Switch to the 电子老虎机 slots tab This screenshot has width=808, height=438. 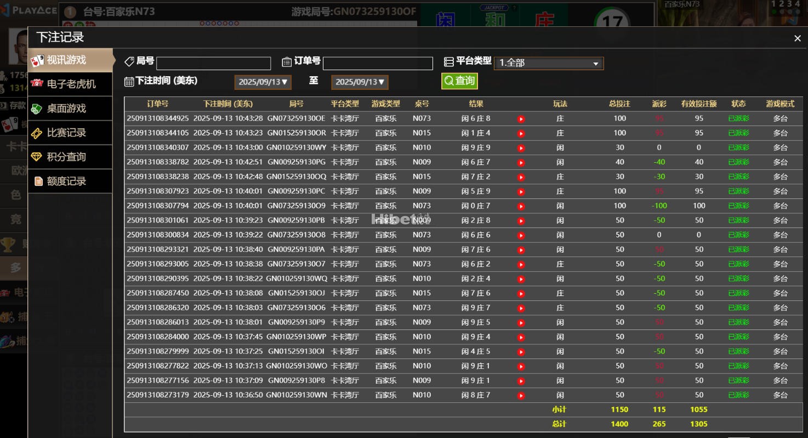71,84
